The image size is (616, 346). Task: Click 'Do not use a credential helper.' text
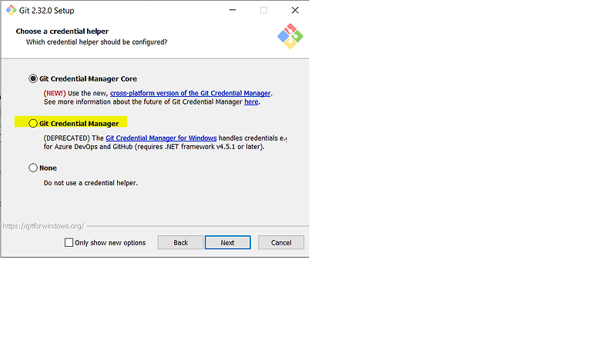coord(91,183)
